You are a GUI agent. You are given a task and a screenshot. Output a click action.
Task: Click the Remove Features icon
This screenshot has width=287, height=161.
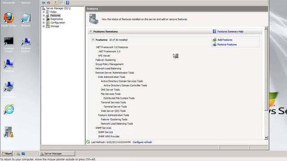214,45
